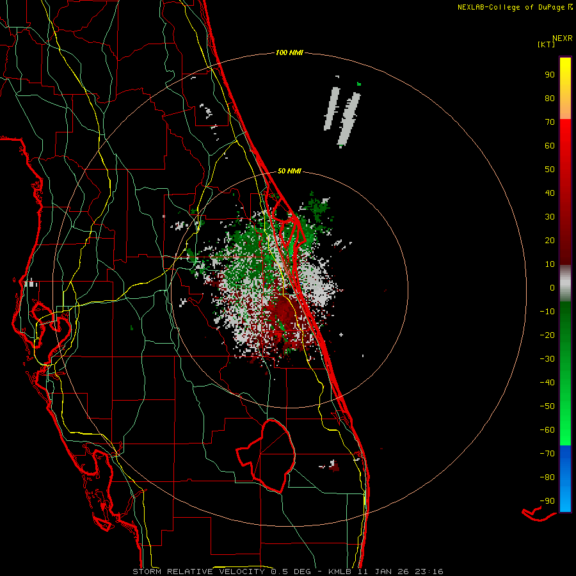Click the 50 NMI range ring label
This screenshot has height=576, width=576.
(289, 171)
